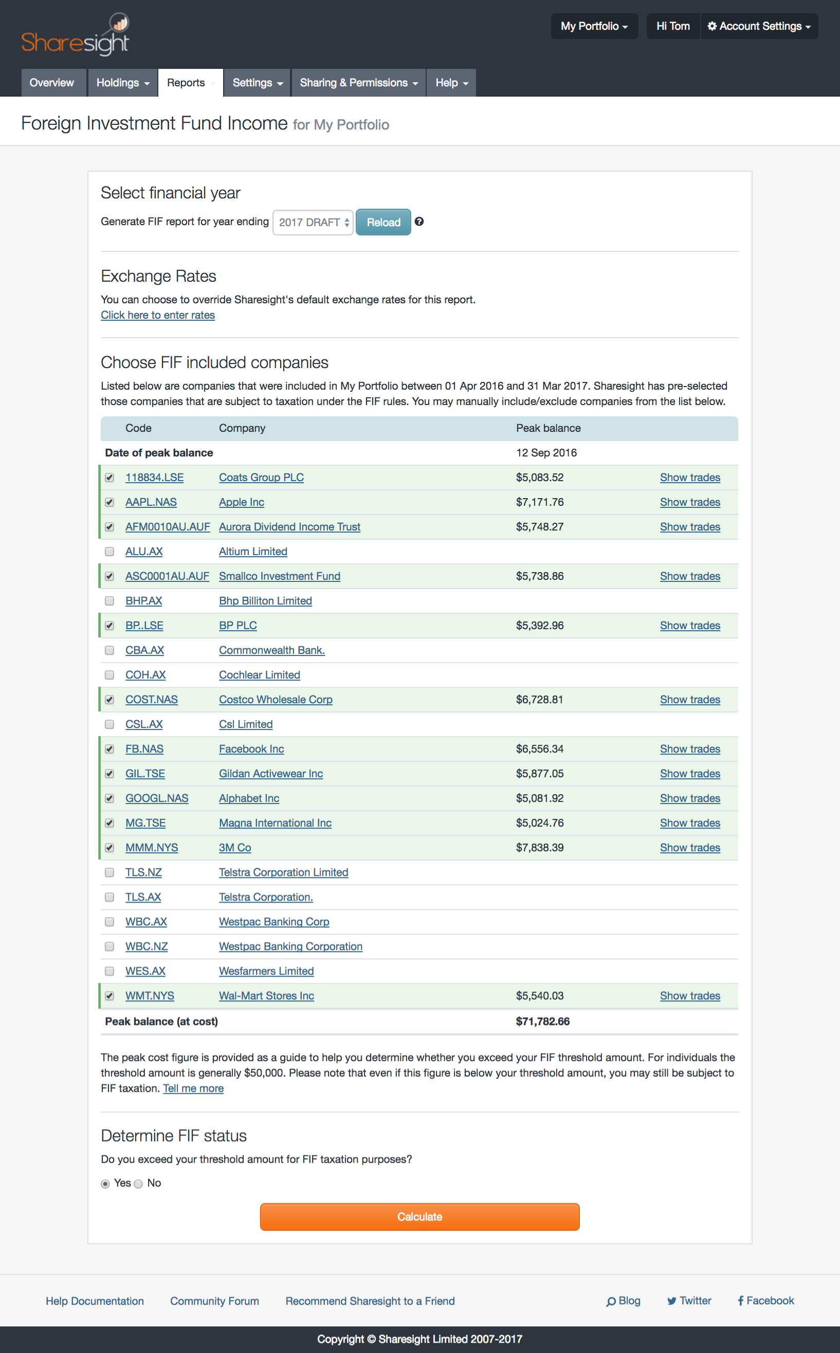
Task: Open the My Portfolio dropdown
Action: click(x=594, y=26)
